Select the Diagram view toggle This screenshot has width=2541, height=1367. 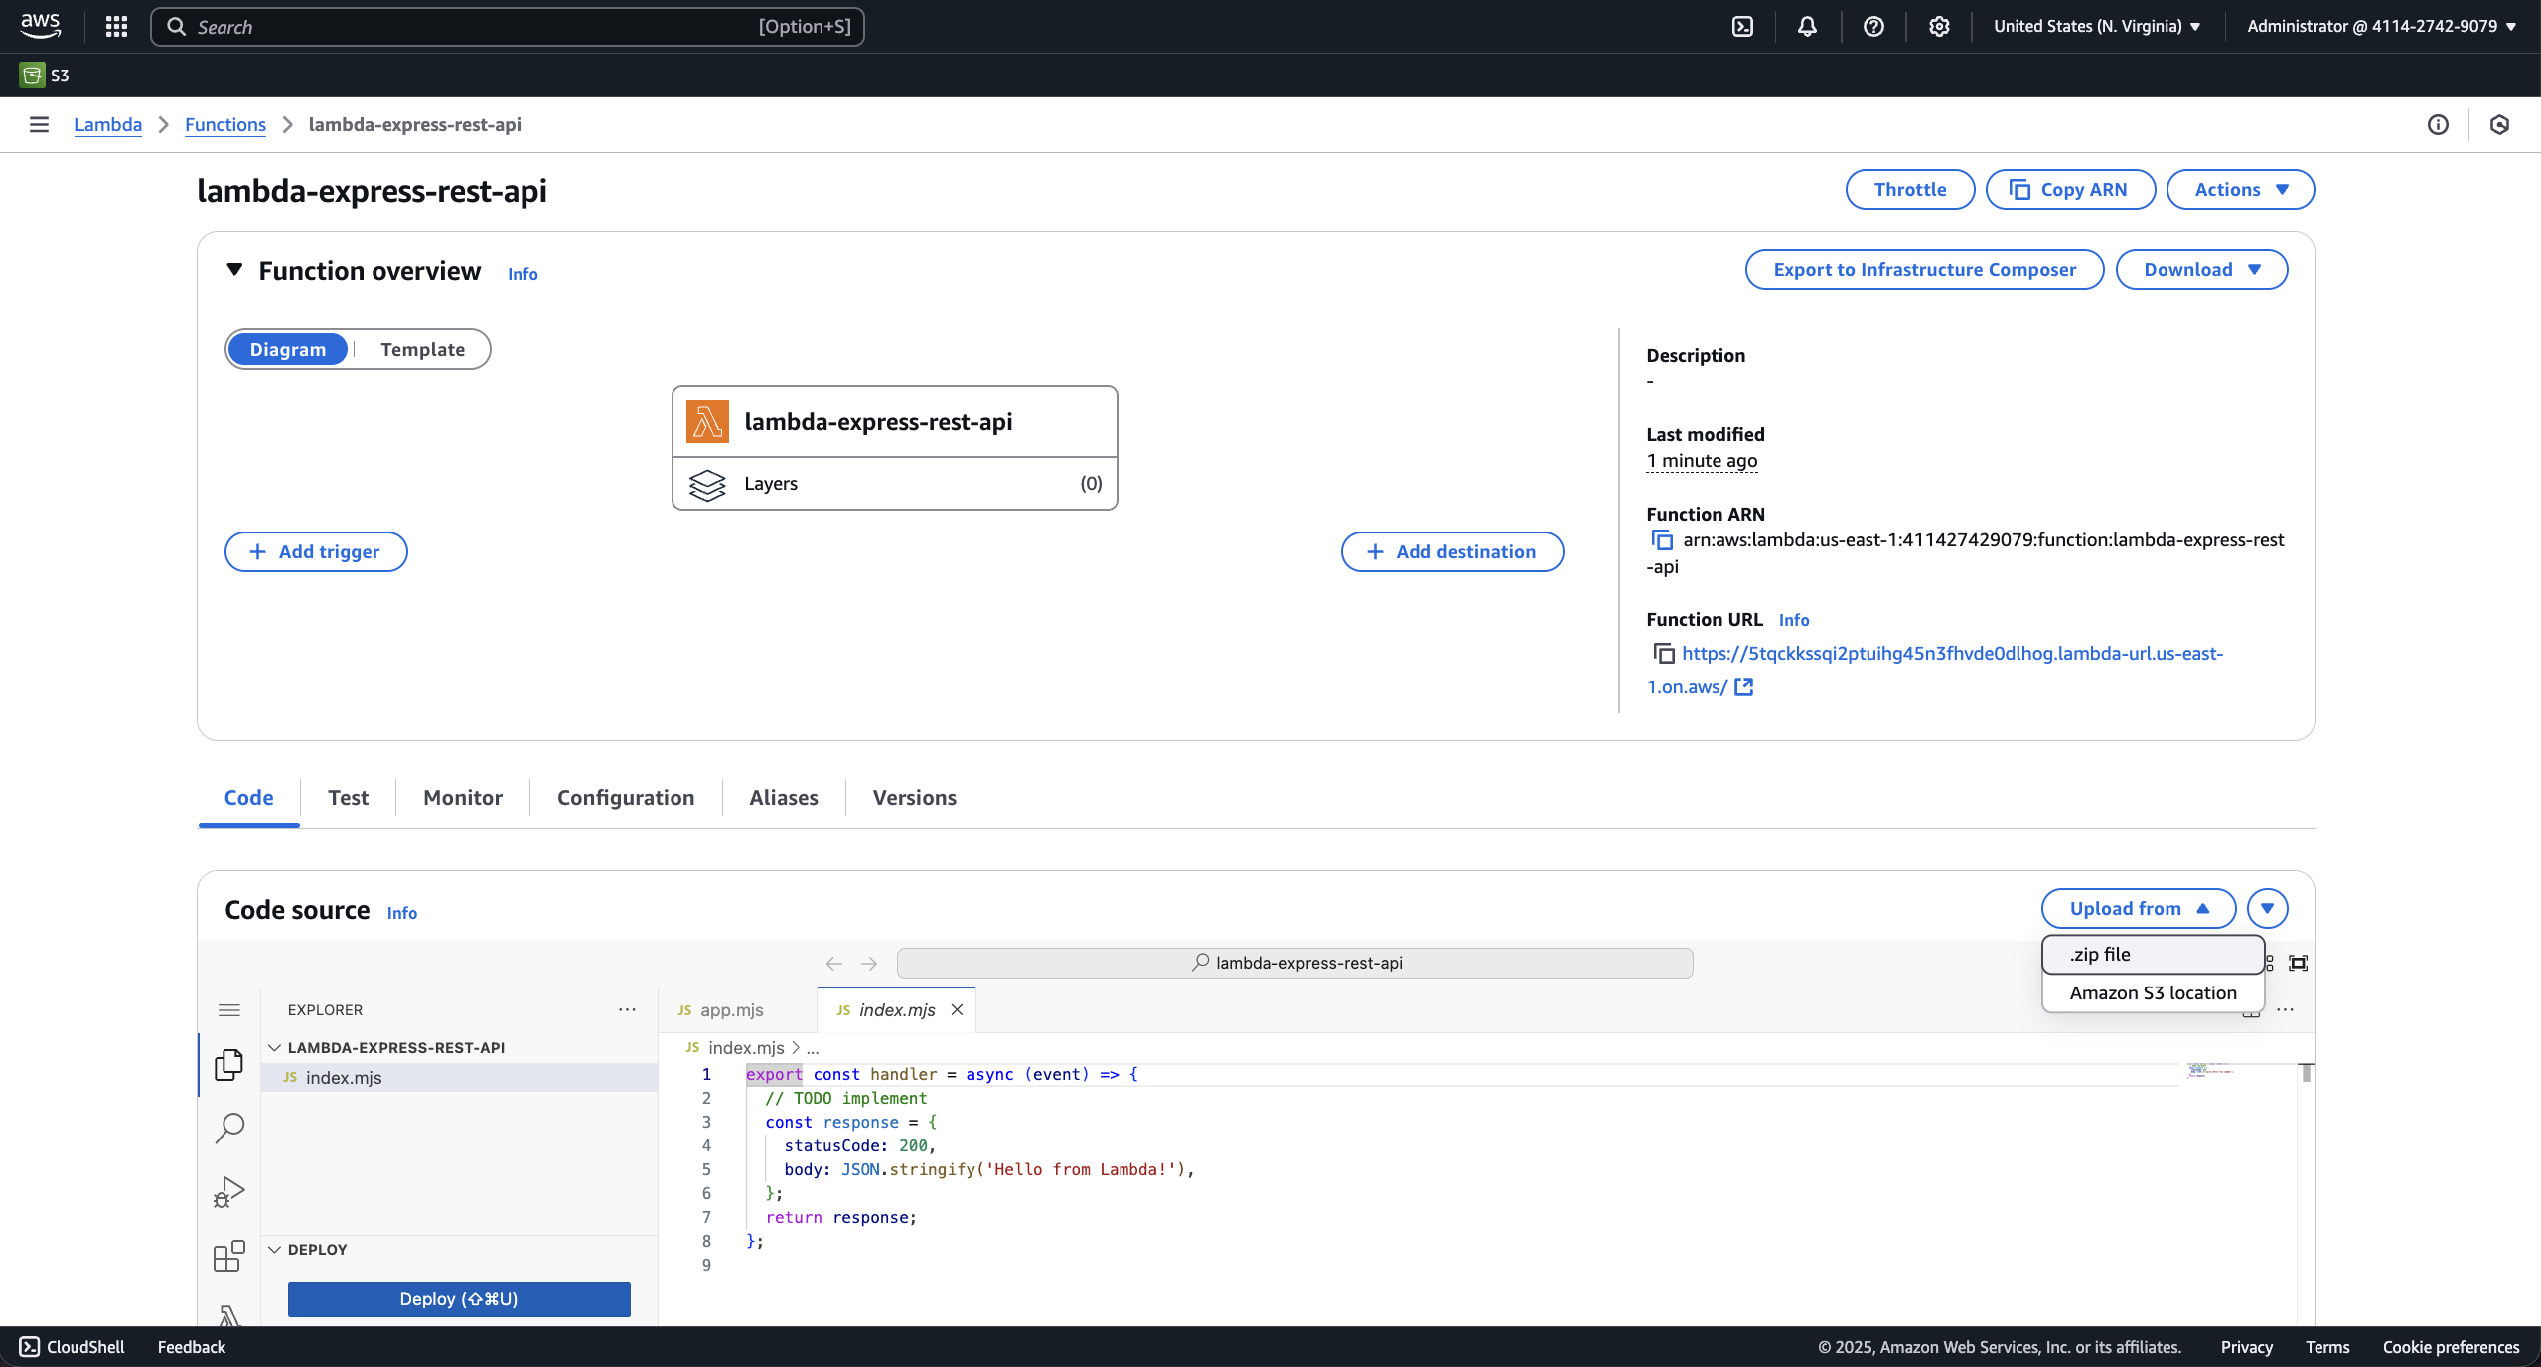pyautogui.click(x=287, y=349)
